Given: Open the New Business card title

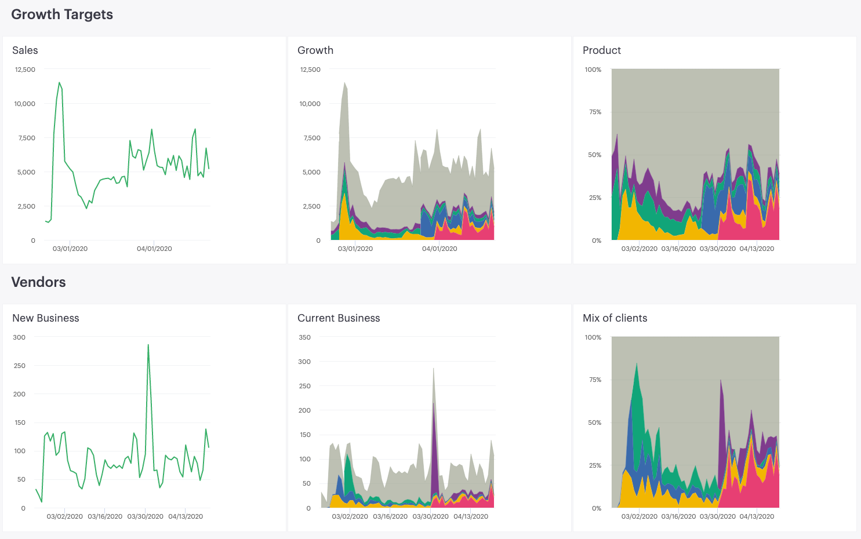Looking at the screenshot, I should coord(45,318).
